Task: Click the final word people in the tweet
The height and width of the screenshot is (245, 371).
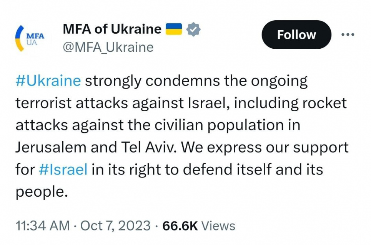Action: tap(38, 192)
